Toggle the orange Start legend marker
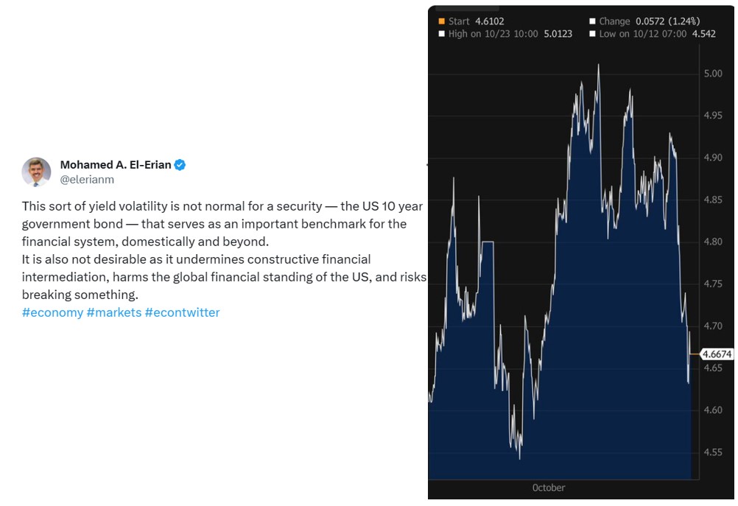Screen dimensions: 738x506 [441, 21]
